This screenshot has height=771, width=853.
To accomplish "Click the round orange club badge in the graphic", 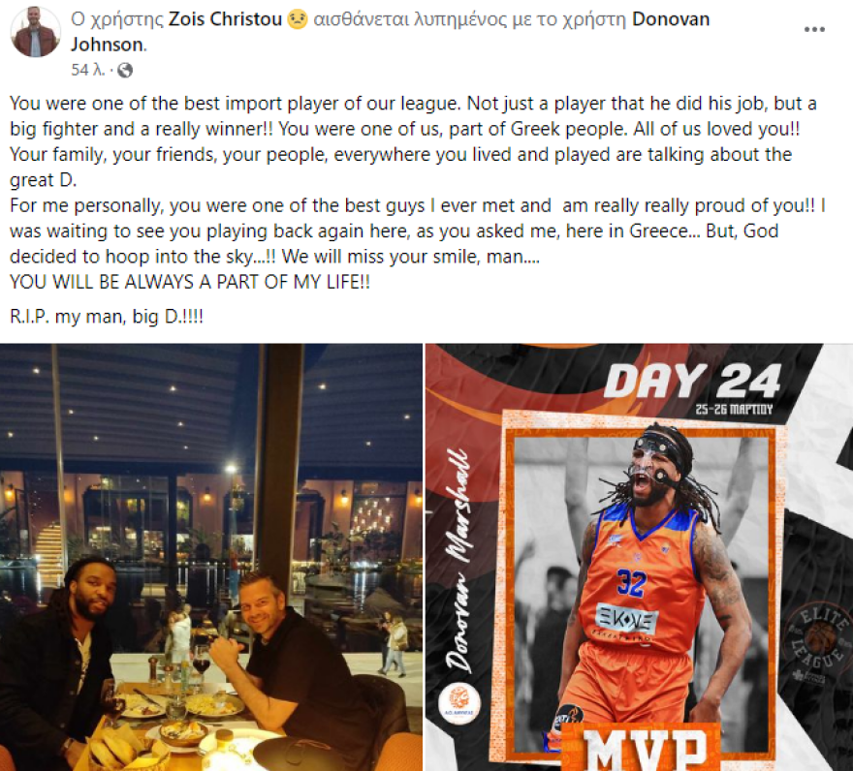I will (459, 703).
